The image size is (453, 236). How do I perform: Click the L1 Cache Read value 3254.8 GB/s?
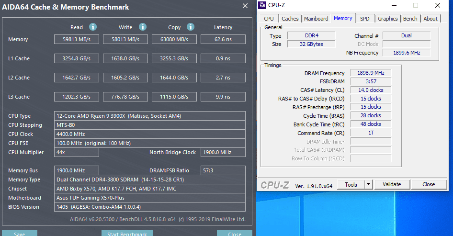click(77, 58)
